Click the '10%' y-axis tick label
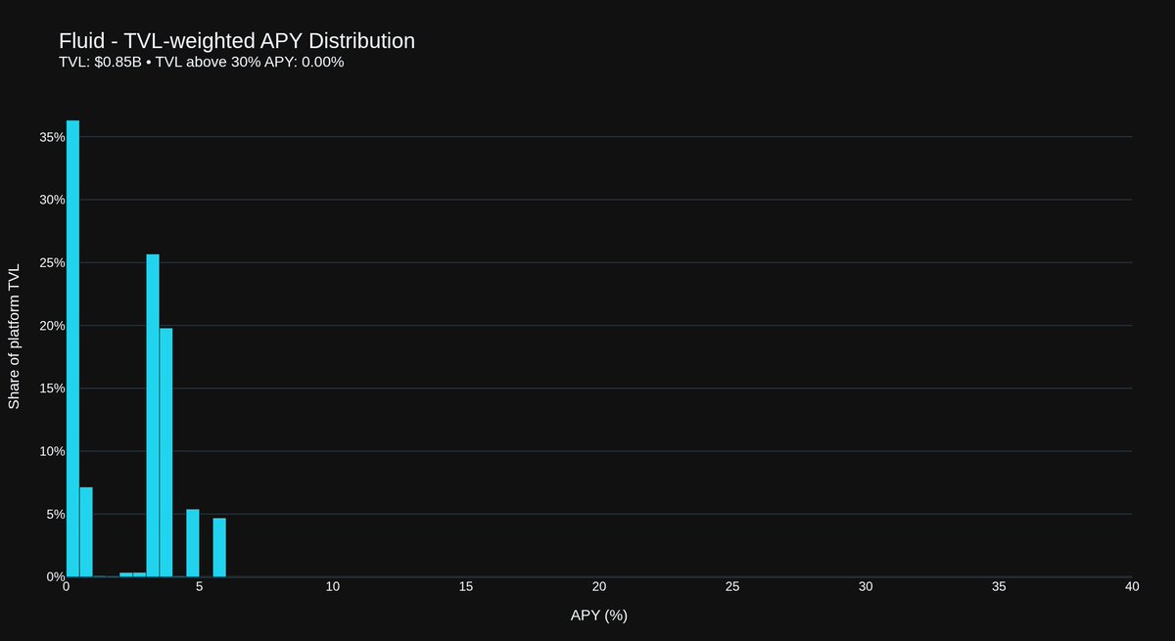This screenshot has width=1175, height=641. click(x=52, y=451)
